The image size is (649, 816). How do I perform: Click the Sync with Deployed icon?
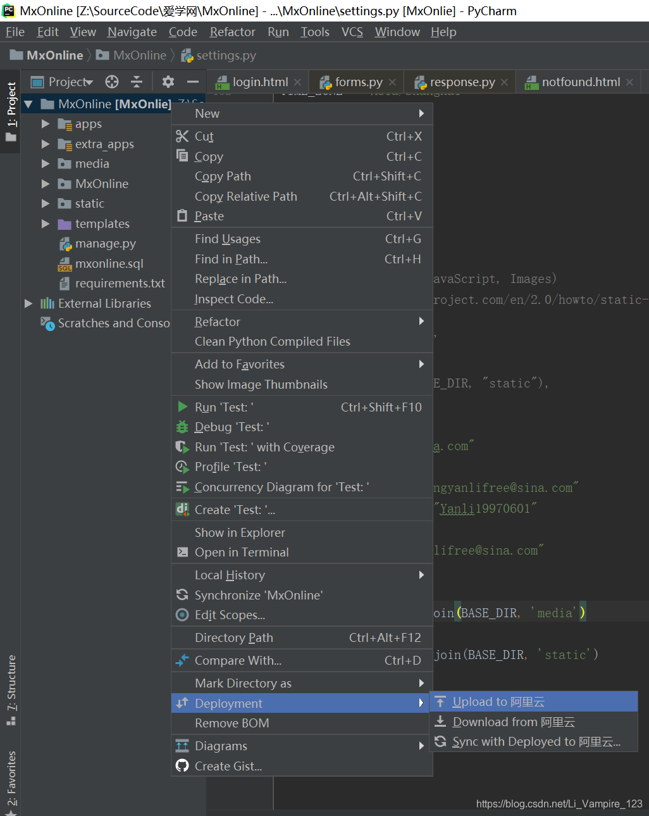coord(440,741)
